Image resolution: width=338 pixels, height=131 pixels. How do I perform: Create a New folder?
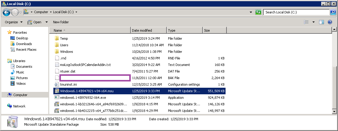click(61, 22)
